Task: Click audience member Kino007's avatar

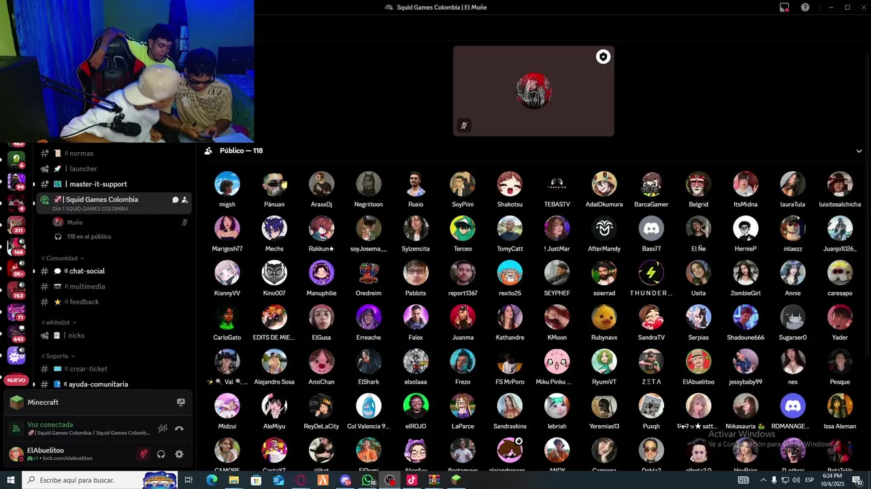Action: 274,273
